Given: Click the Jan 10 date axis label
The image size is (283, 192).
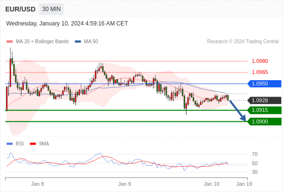Looking at the screenshot, I should coord(212,184).
